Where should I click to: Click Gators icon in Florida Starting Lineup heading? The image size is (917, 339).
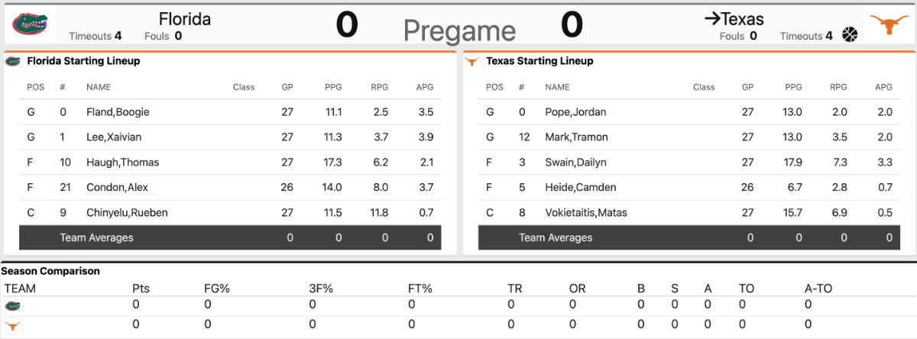(x=13, y=61)
